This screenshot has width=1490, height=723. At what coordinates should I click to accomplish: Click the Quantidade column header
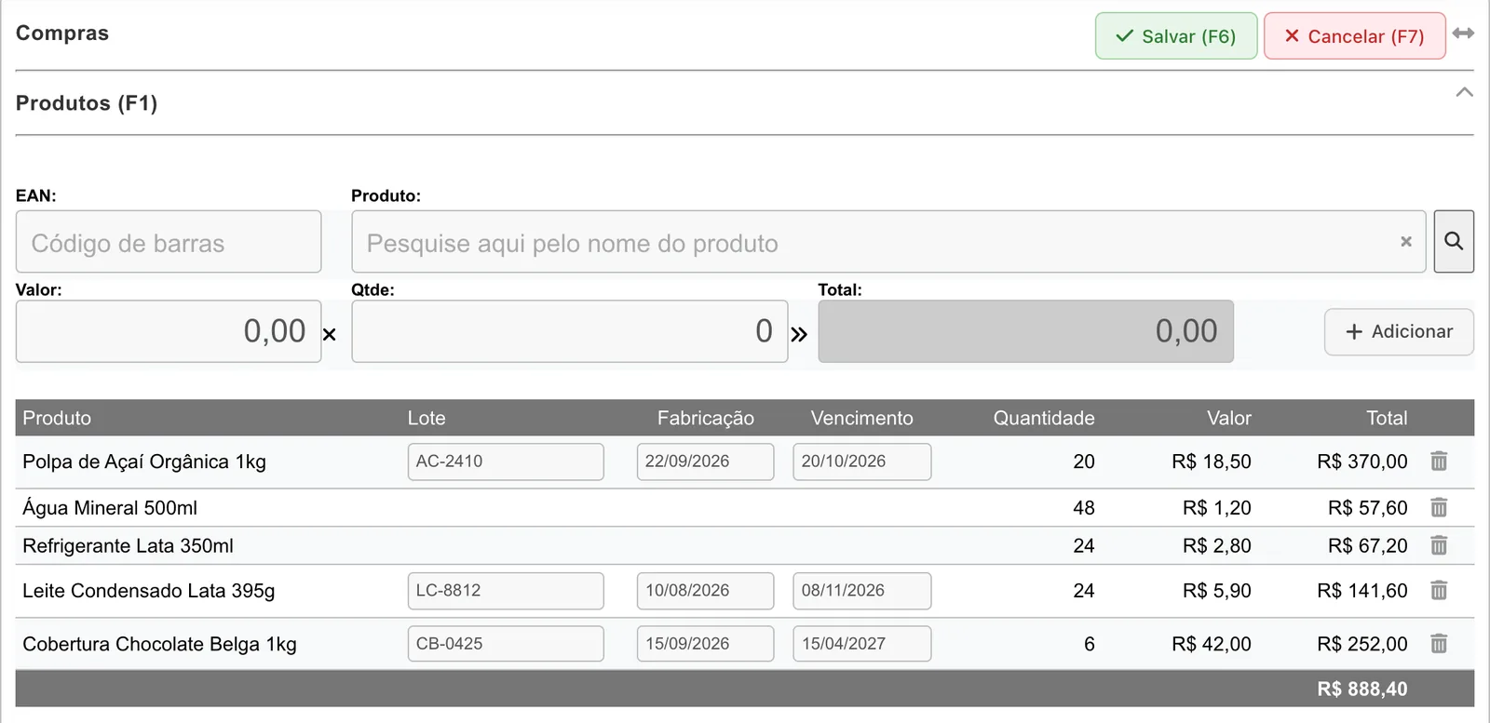1044,419
